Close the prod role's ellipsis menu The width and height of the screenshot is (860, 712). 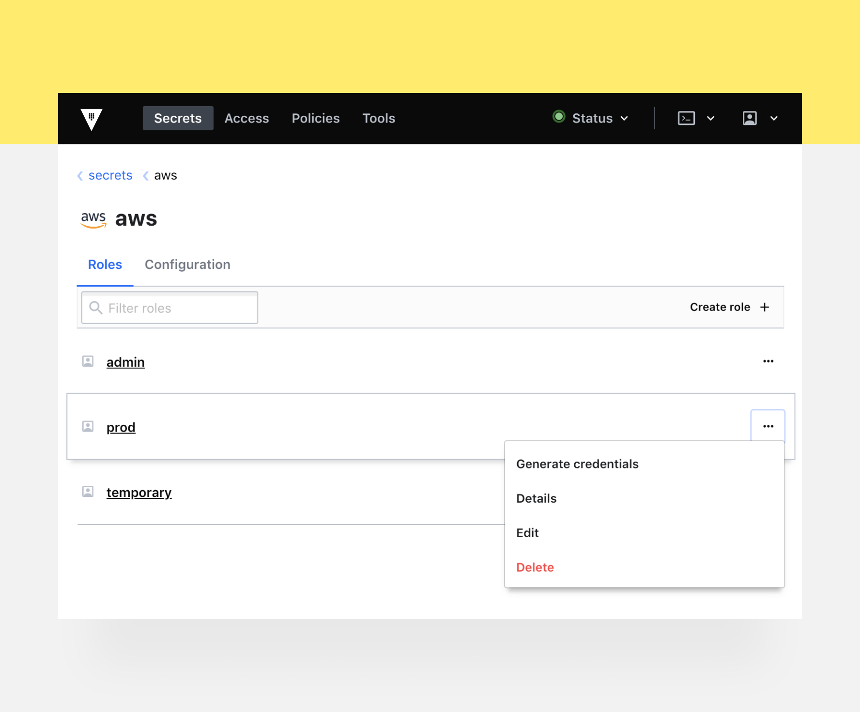coord(768,426)
